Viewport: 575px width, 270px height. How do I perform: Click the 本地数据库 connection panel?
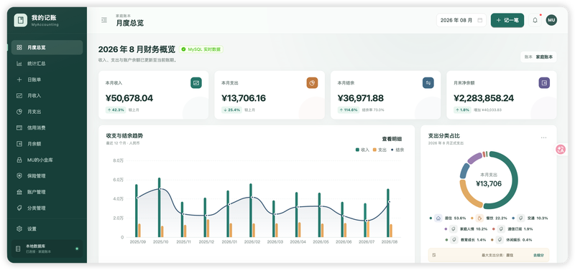click(47, 249)
